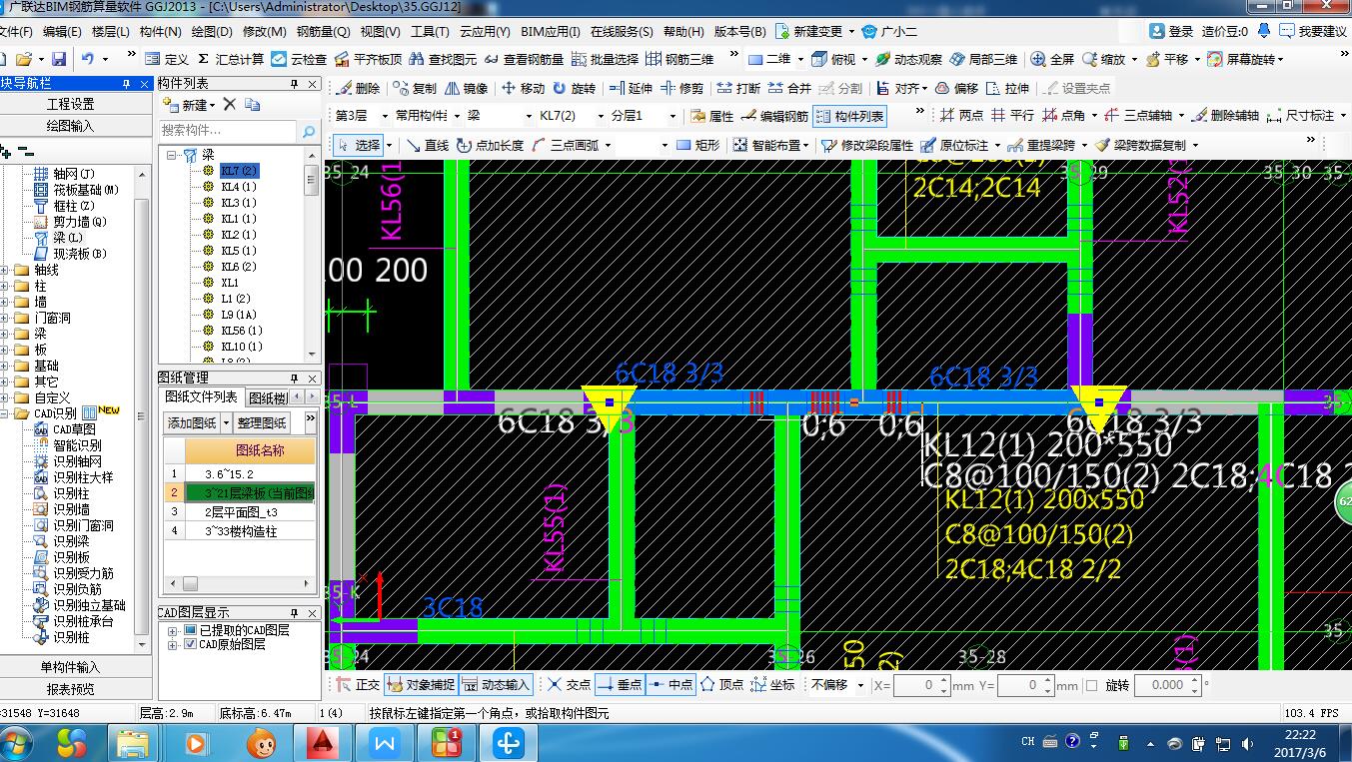Screen dimensions: 1352x762
Task: Select the 拉伸 stretch tool
Action: click(x=1007, y=88)
